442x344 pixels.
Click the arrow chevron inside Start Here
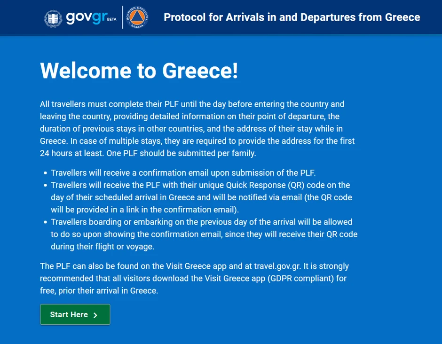pyautogui.click(x=95, y=315)
